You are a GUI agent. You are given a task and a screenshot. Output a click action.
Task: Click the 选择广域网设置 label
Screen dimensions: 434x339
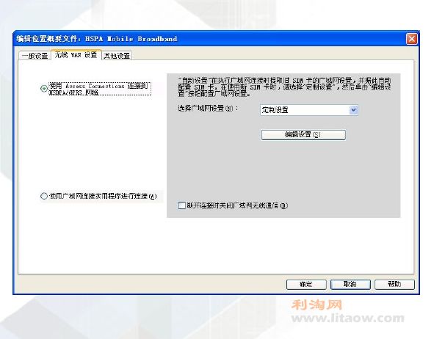[x=208, y=108]
